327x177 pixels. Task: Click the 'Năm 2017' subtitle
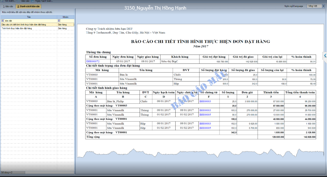click(x=200, y=46)
